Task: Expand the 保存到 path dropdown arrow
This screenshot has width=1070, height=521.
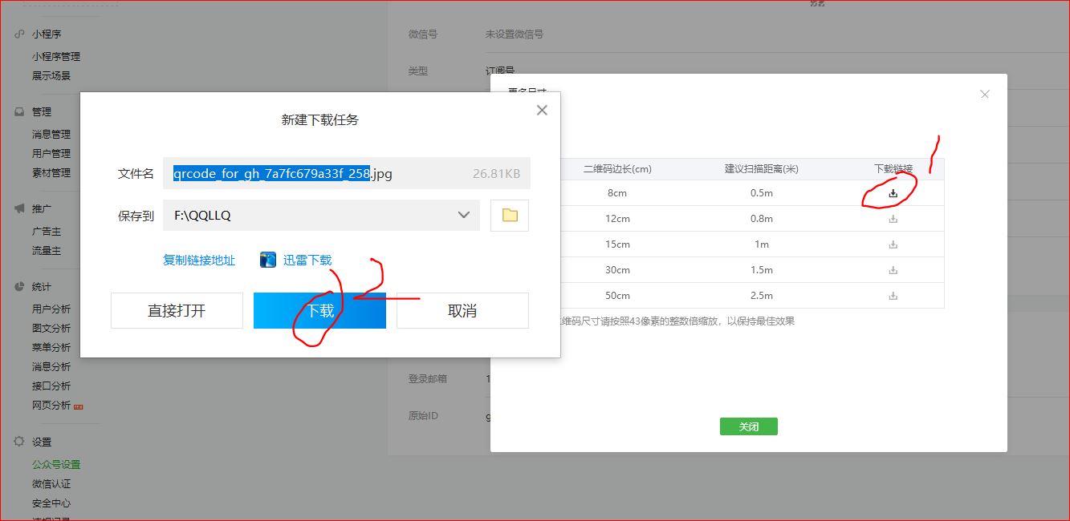Action: (463, 215)
